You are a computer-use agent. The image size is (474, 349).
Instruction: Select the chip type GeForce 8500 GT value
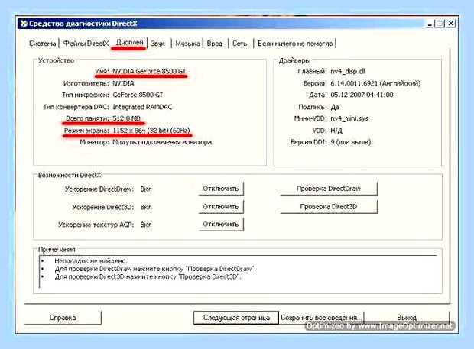tap(138, 95)
